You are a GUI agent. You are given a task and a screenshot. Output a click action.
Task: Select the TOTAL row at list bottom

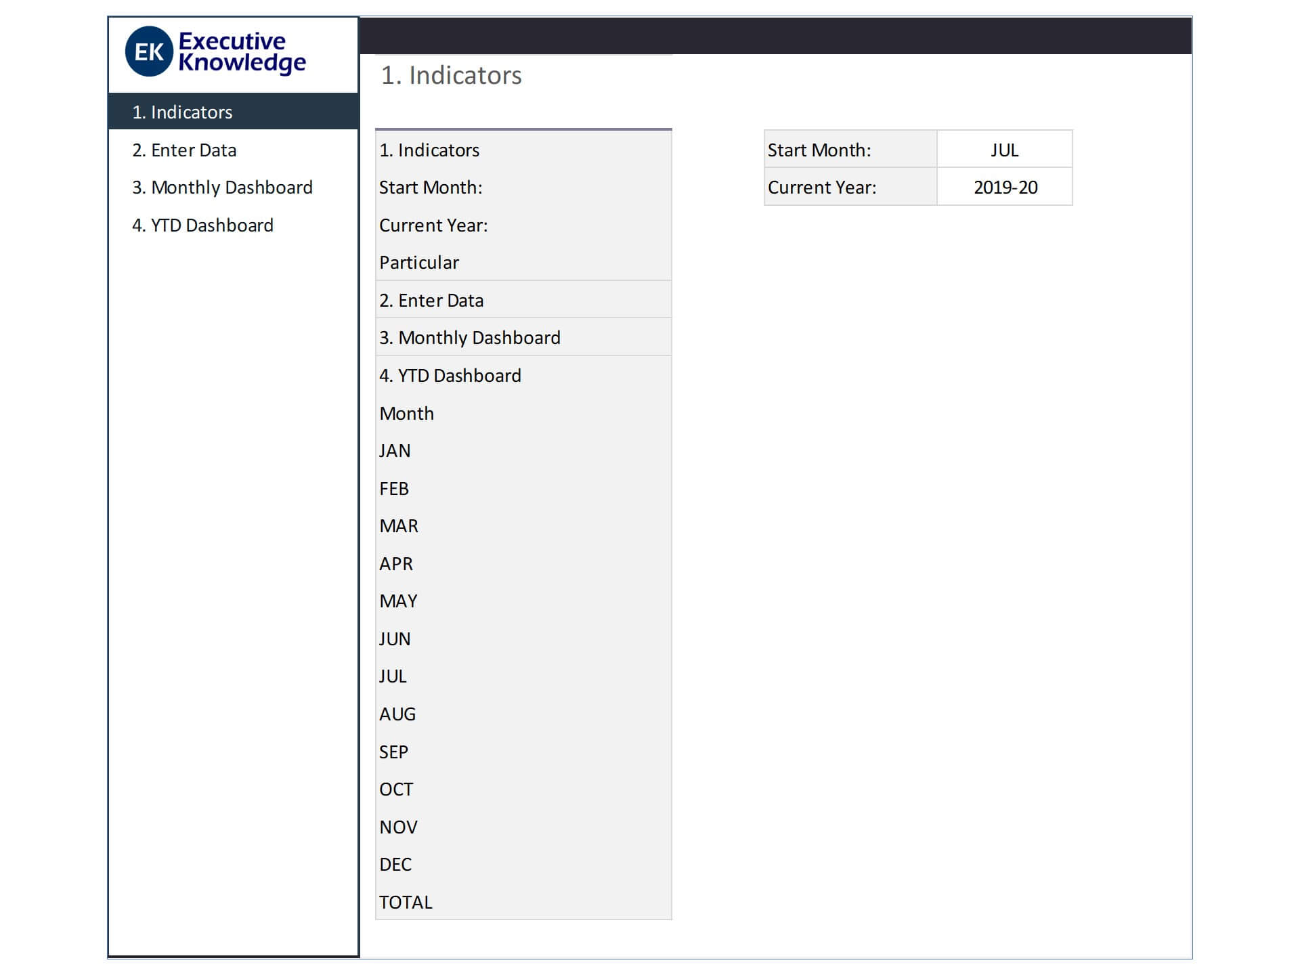coord(406,903)
